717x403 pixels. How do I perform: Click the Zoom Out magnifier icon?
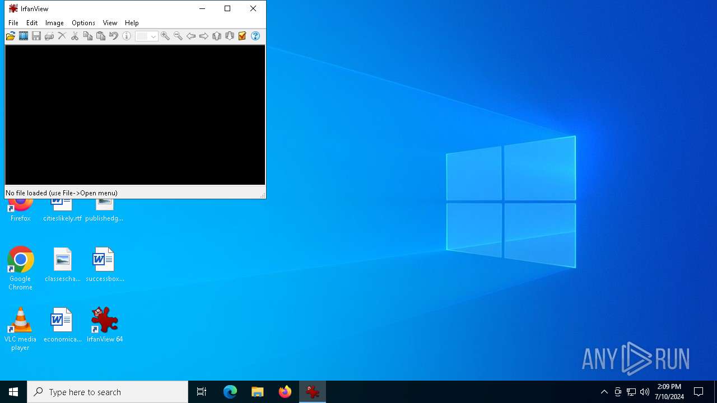[178, 36]
